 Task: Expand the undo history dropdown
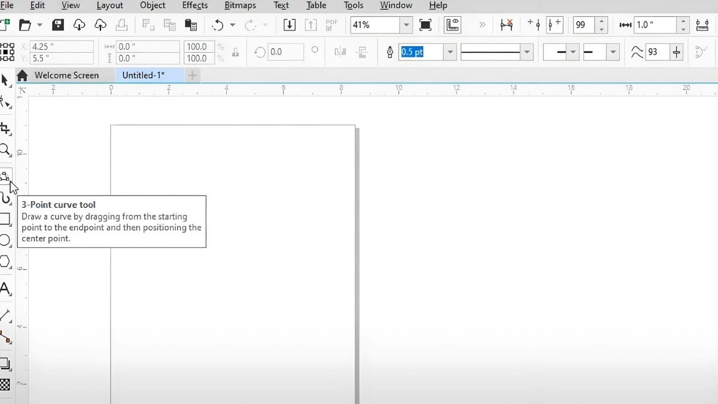coord(233,25)
